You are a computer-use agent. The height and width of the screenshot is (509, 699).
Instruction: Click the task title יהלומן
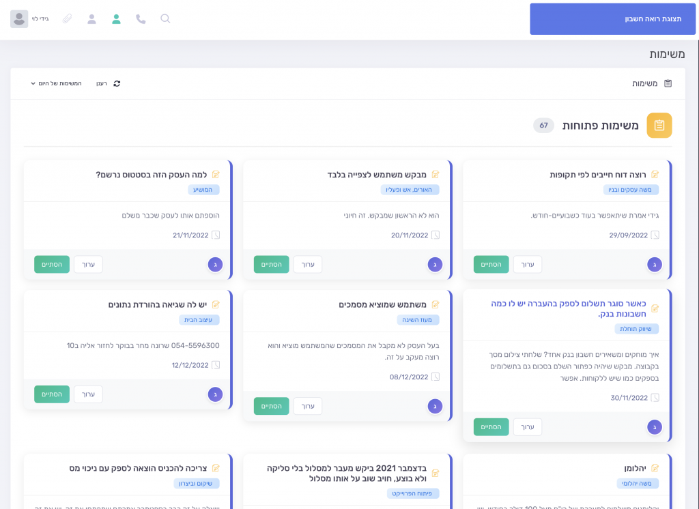click(635, 468)
